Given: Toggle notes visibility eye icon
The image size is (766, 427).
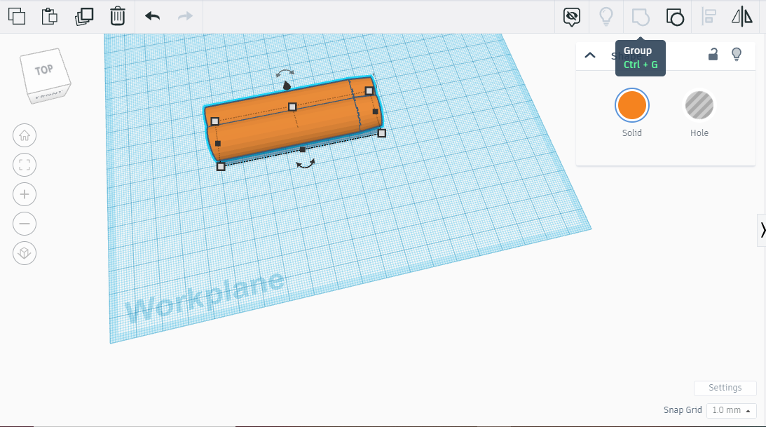Looking at the screenshot, I should pyautogui.click(x=572, y=17).
